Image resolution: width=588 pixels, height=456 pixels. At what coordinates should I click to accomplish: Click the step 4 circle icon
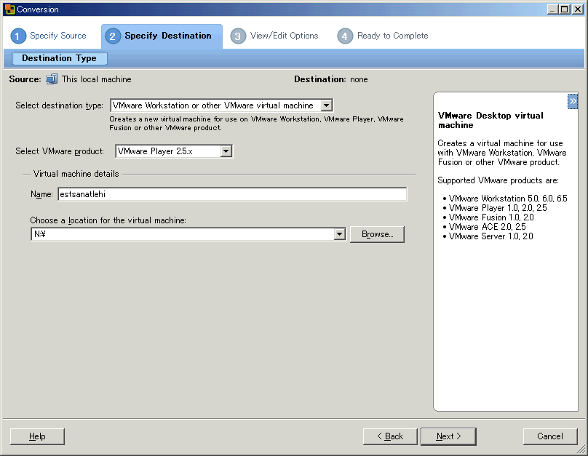click(345, 36)
